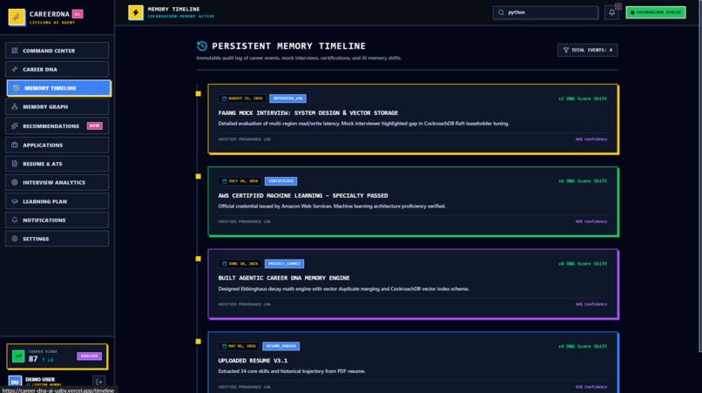
Task: View Interview Analytics
Action: 57,182
